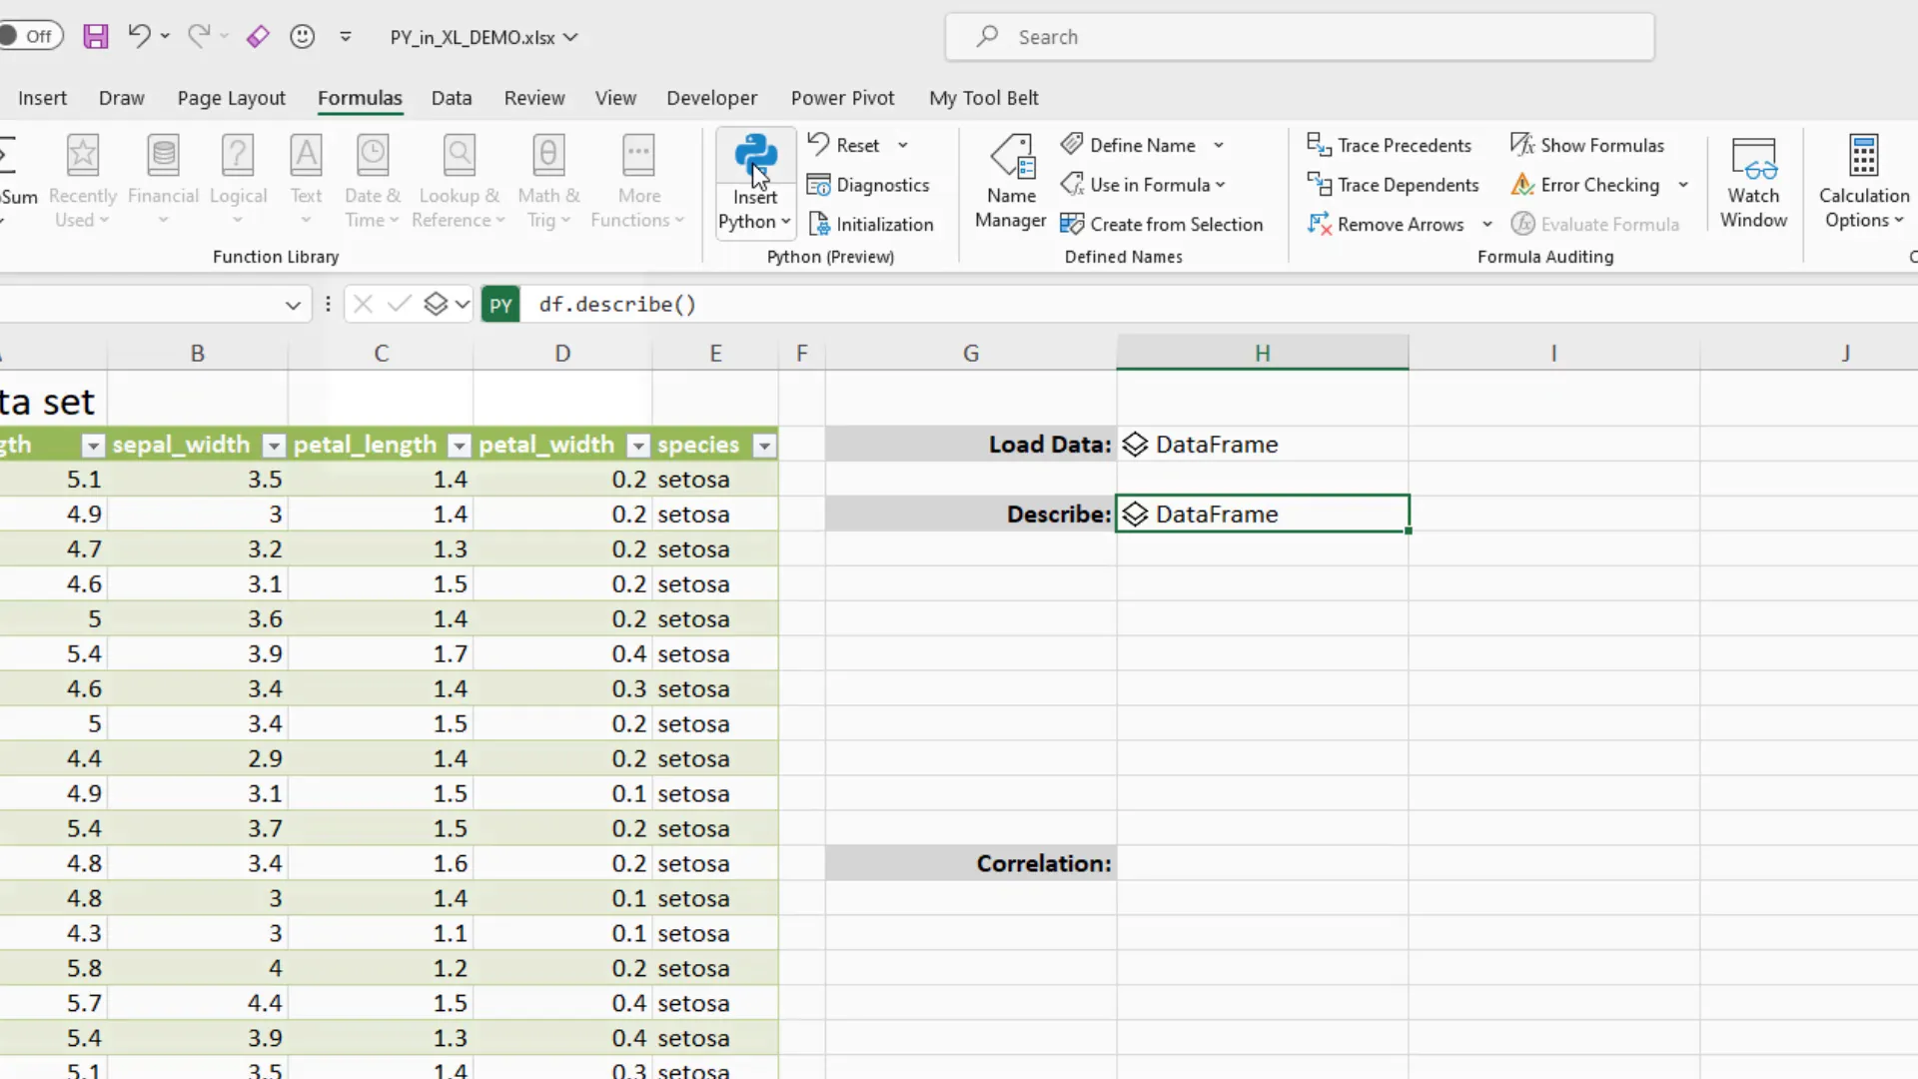Click Remove Arrows

click(x=1391, y=224)
